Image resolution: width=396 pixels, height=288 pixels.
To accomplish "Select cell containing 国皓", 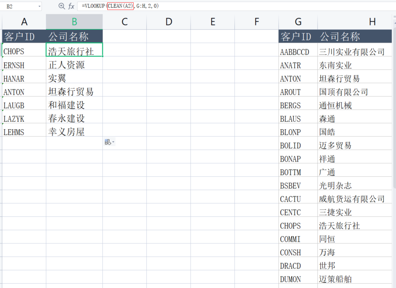I will point(355,130).
